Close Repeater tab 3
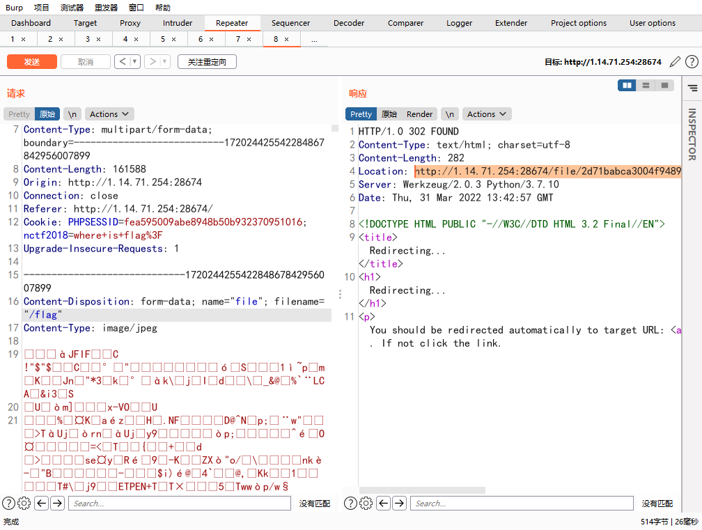Image resolution: width=702 pixels, height=530 pixels. click(x=98, y=40)
